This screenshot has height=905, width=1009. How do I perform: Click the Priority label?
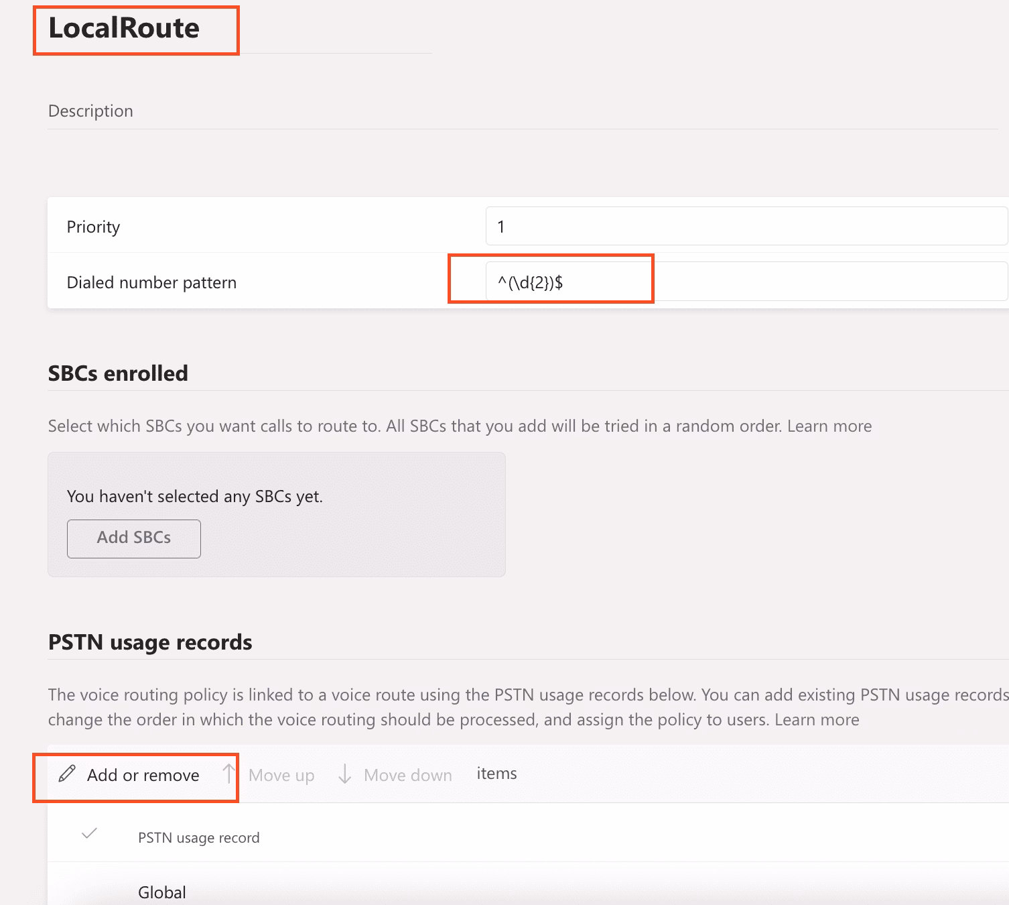[x=93, y=227]
